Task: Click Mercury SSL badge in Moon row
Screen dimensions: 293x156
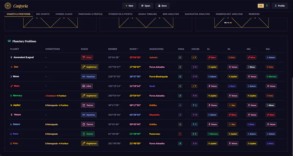Action: tap(271, 77)
